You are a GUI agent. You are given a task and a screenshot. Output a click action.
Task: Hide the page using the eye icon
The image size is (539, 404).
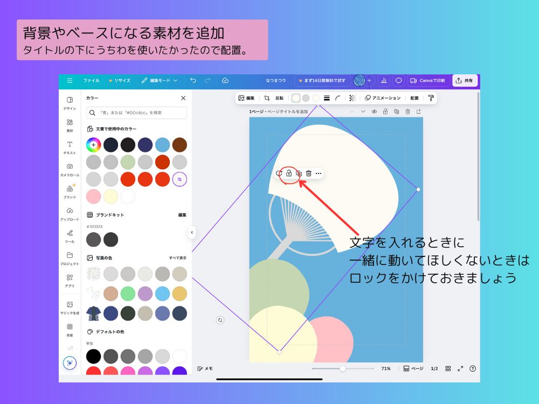pos(375,112)
